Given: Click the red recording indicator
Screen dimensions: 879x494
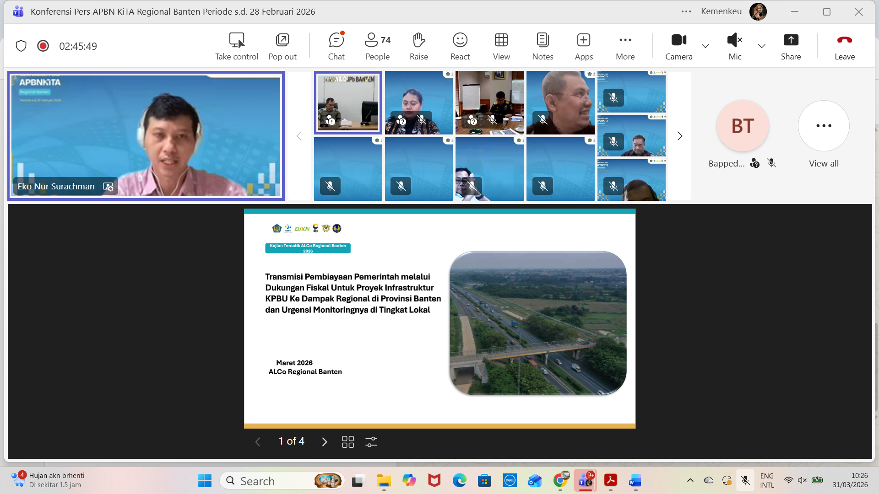Looking at the screenshot, I should coord(43,46).
